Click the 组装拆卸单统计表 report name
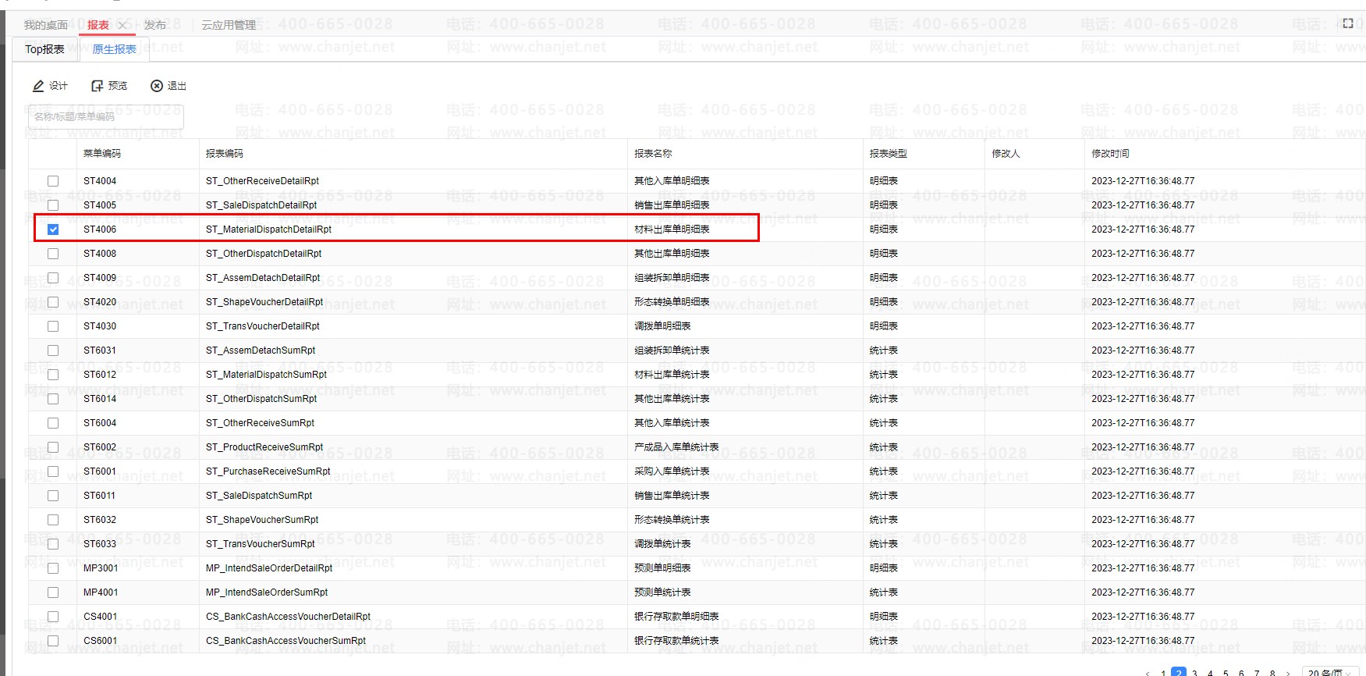The width and height of the screenshot is (1366, 676). [672, 350]
